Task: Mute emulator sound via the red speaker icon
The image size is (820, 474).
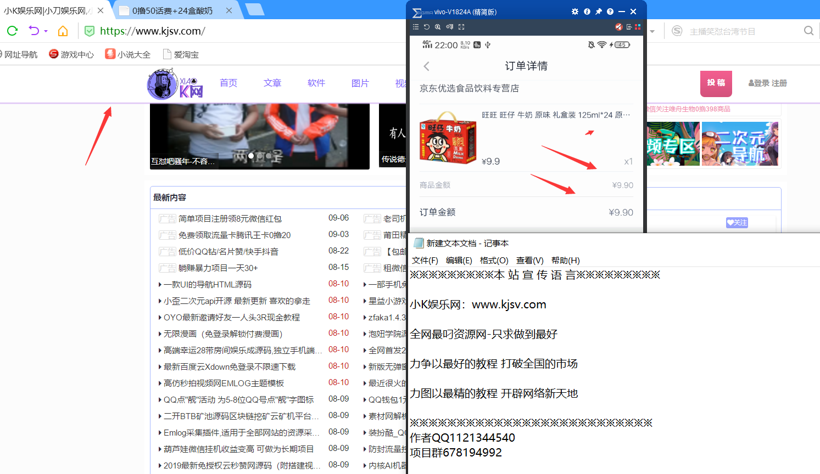Action: point(618,26)
